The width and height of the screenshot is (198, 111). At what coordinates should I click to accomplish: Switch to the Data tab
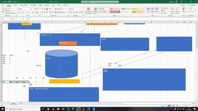tap(41, 5)
